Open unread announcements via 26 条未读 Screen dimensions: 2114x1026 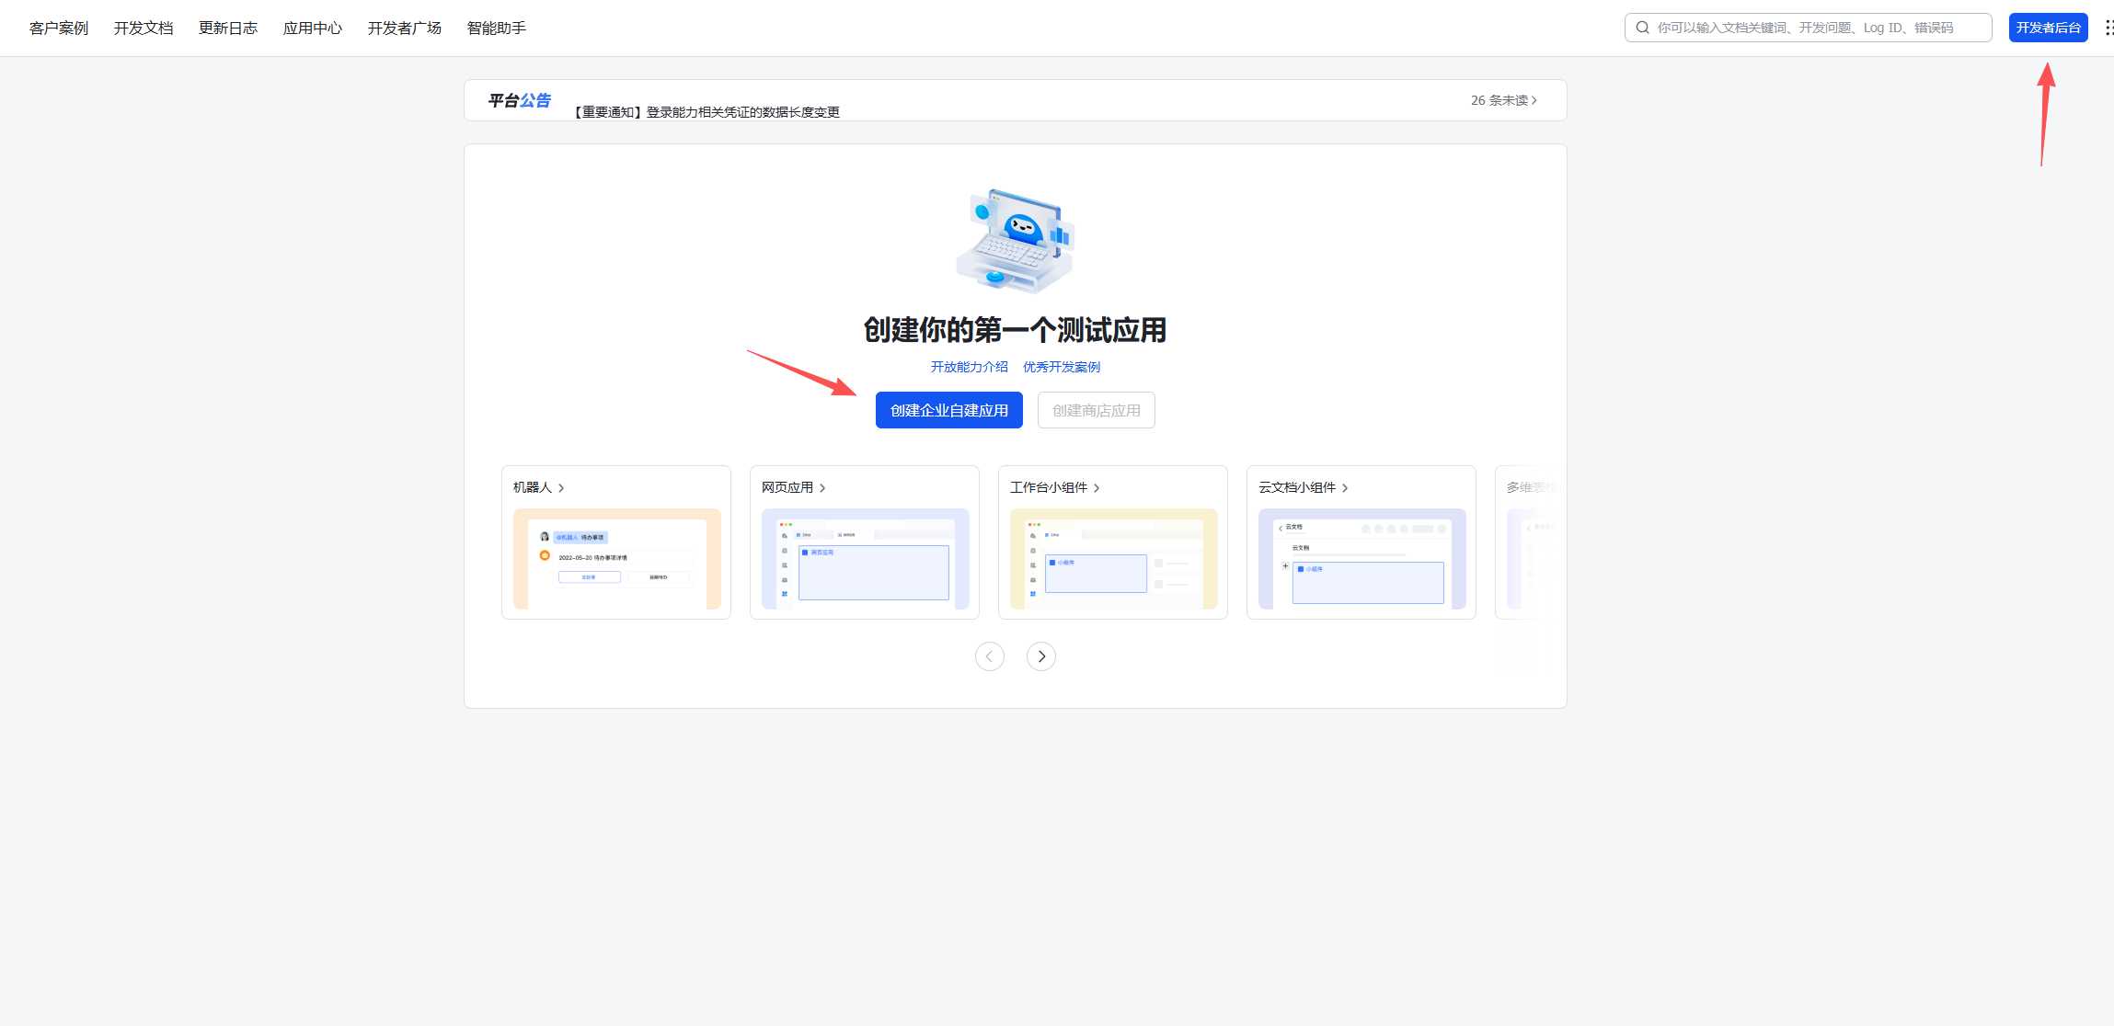[x=1502, y=99]
